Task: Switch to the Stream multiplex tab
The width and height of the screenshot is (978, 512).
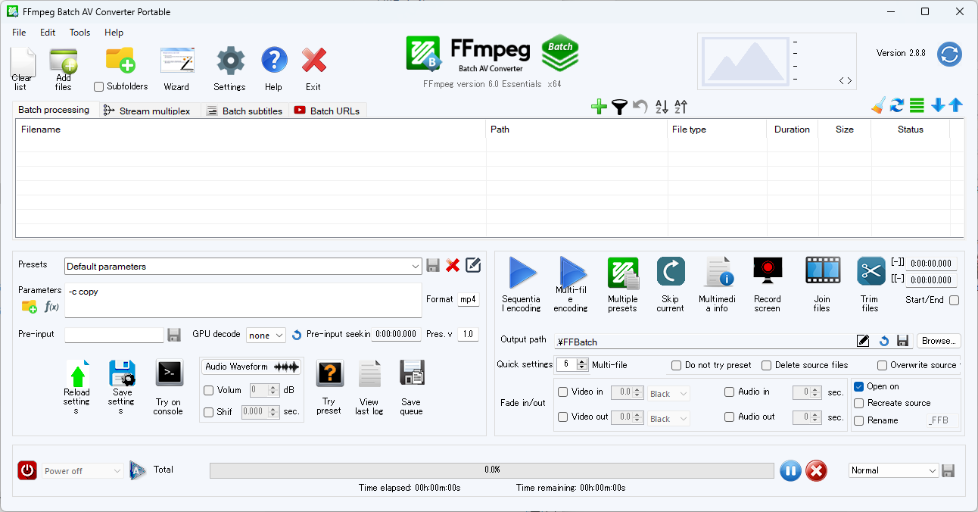Action: click(x=148, y=111)
